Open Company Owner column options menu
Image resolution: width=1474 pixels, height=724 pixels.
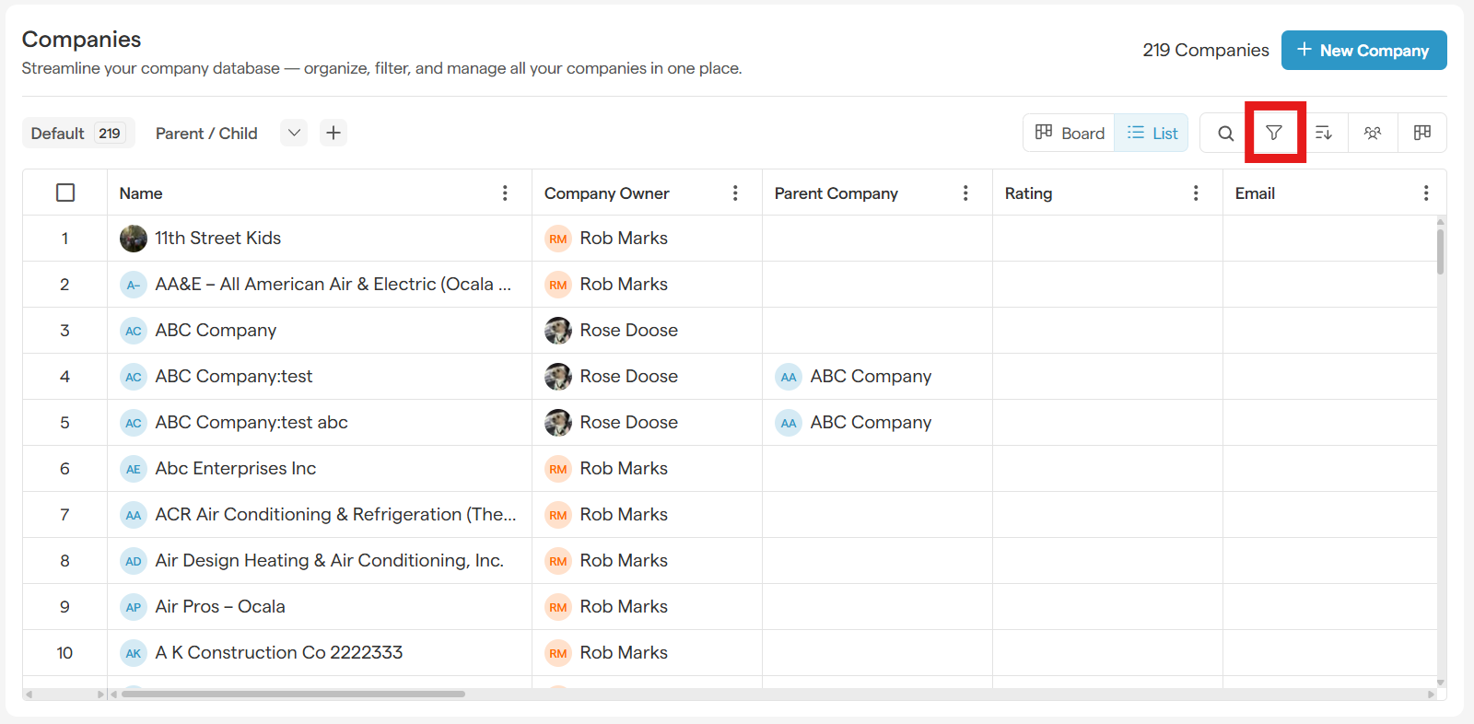point(735,193)
